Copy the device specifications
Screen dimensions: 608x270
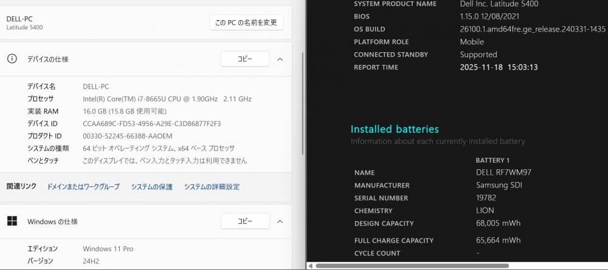tap(244, 59)
